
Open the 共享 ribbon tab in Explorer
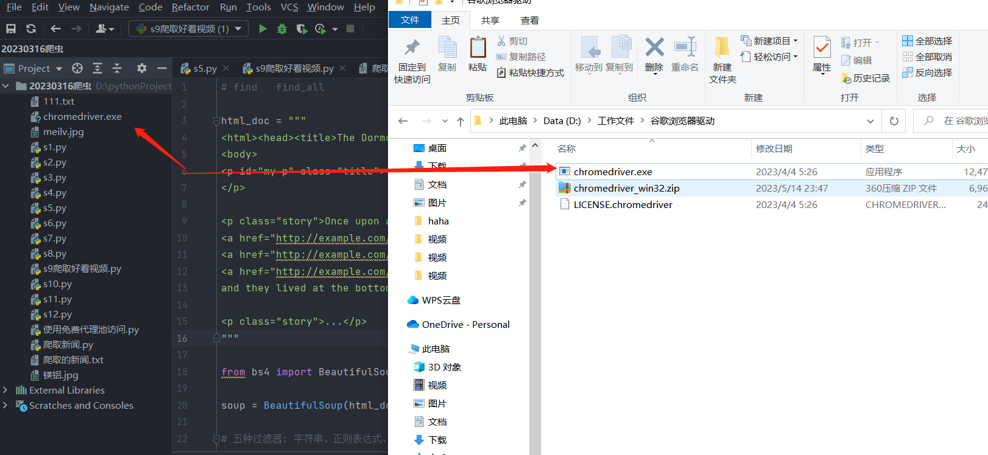click(490, 20)
